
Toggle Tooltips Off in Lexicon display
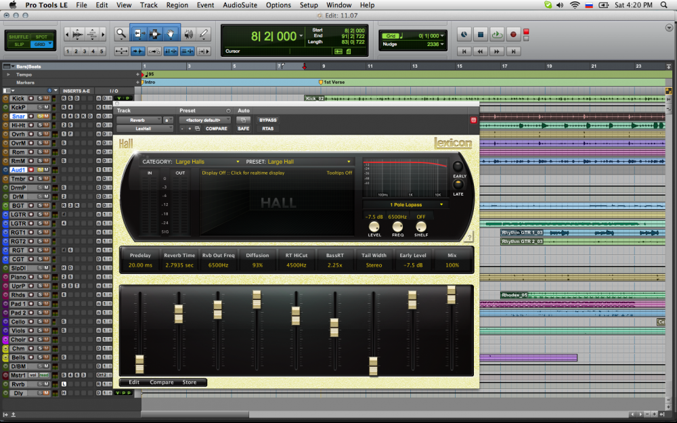tap(339, 173)
